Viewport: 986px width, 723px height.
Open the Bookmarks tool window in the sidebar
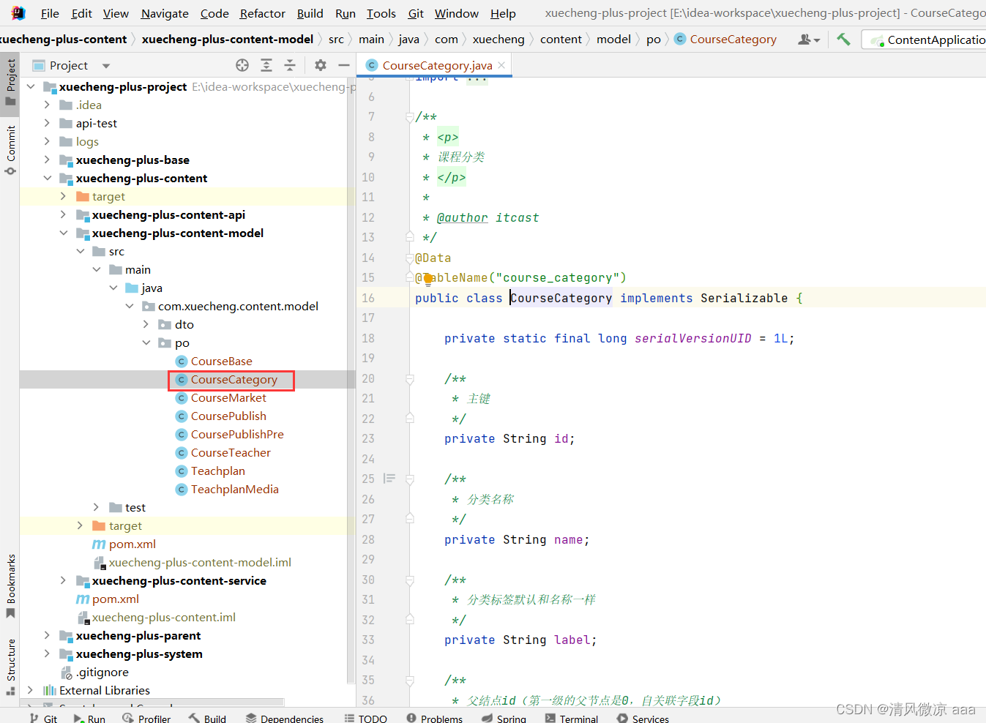(x=10, y=585)
